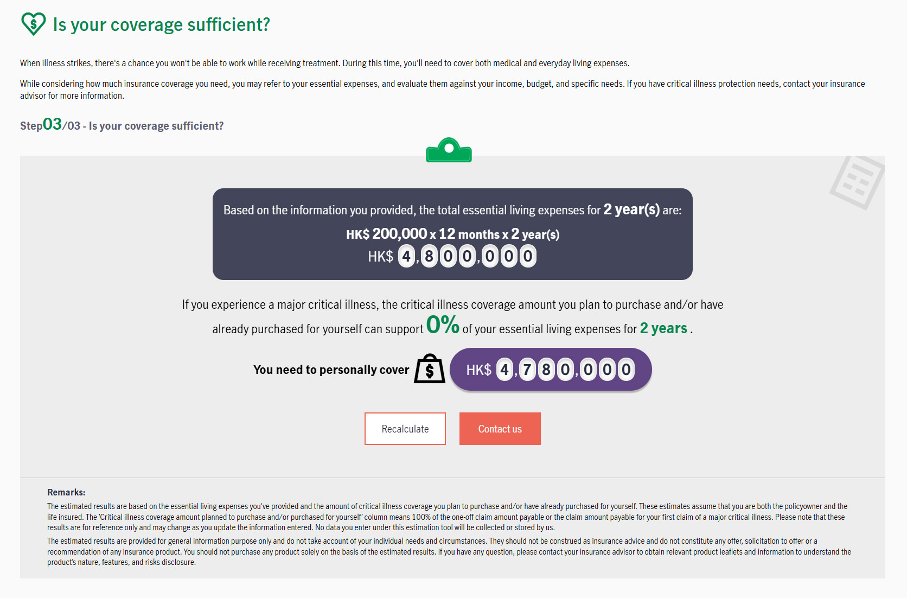This screenshot has width=907, height=598.
Task: Click the green heart dollar icon
Action: tap(33, 24)
